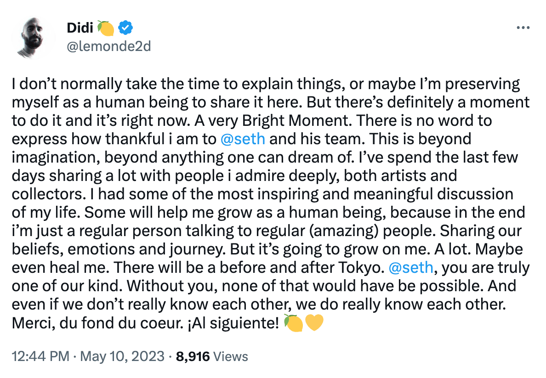Click the blue verified checkmark badge

point(125,28)
